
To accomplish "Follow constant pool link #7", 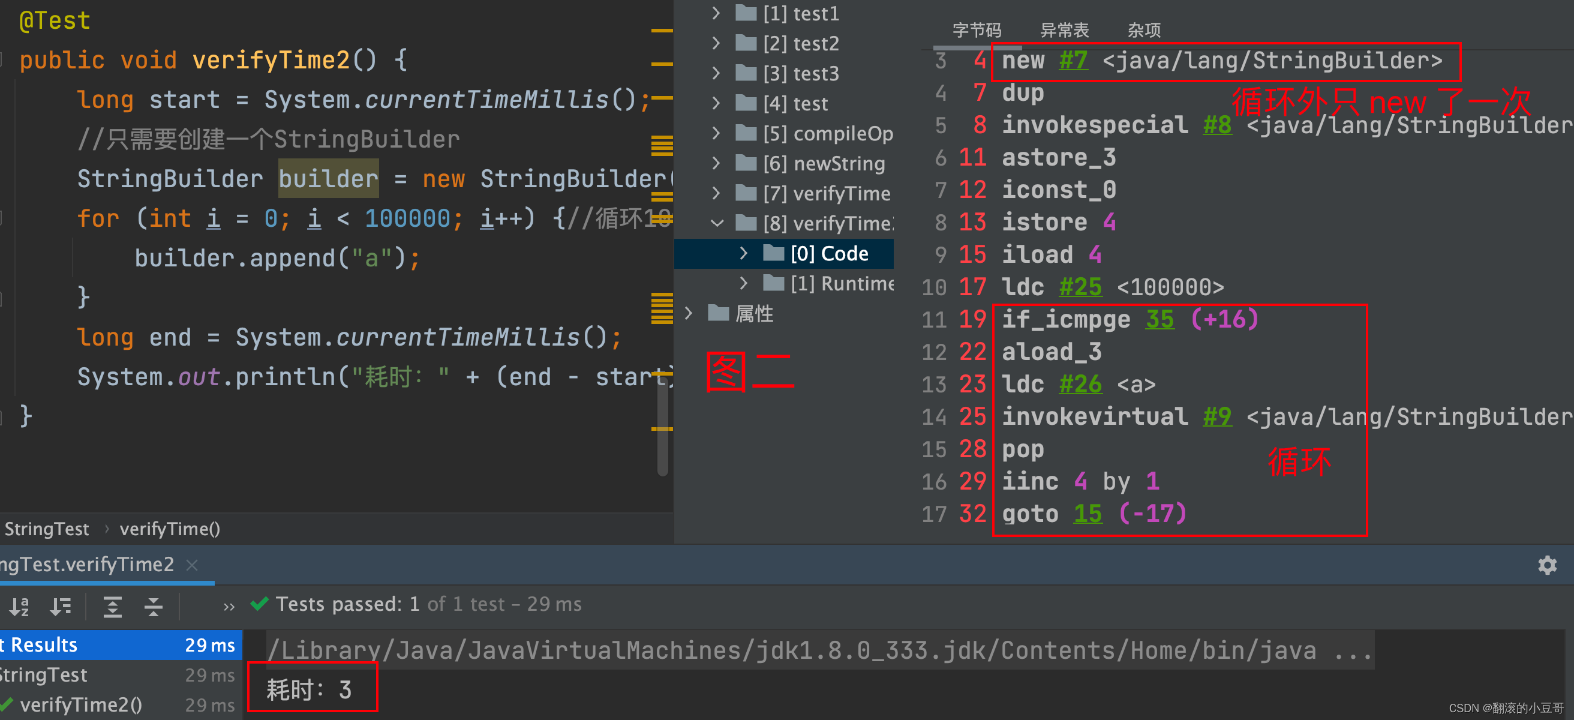I will click(x=1073, y=61).
